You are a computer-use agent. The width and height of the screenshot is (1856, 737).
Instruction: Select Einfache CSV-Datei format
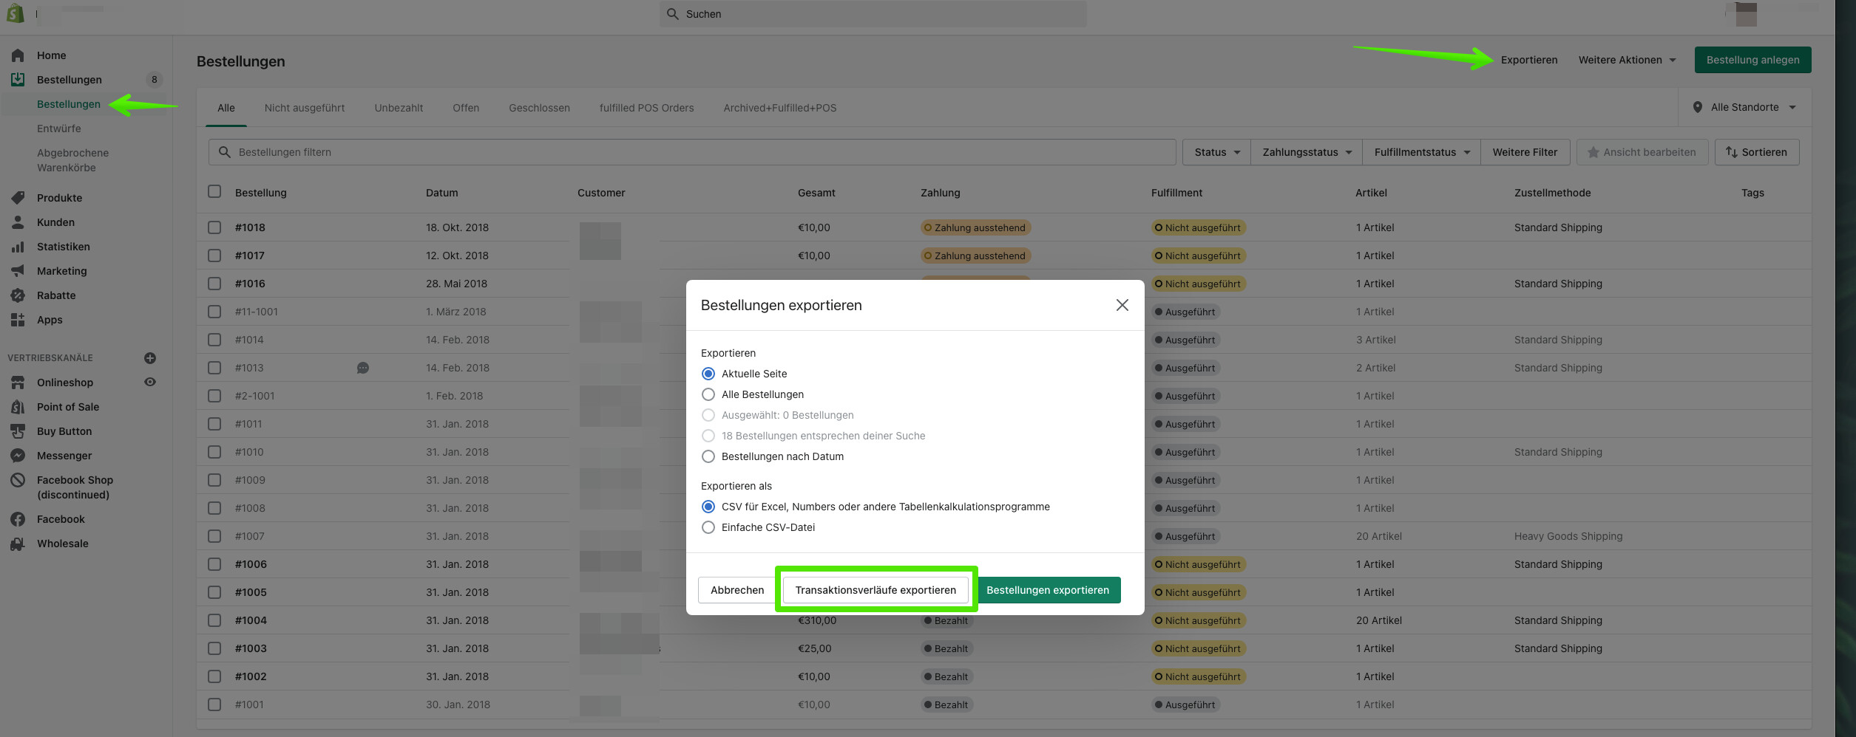click(x=708, y=527)
